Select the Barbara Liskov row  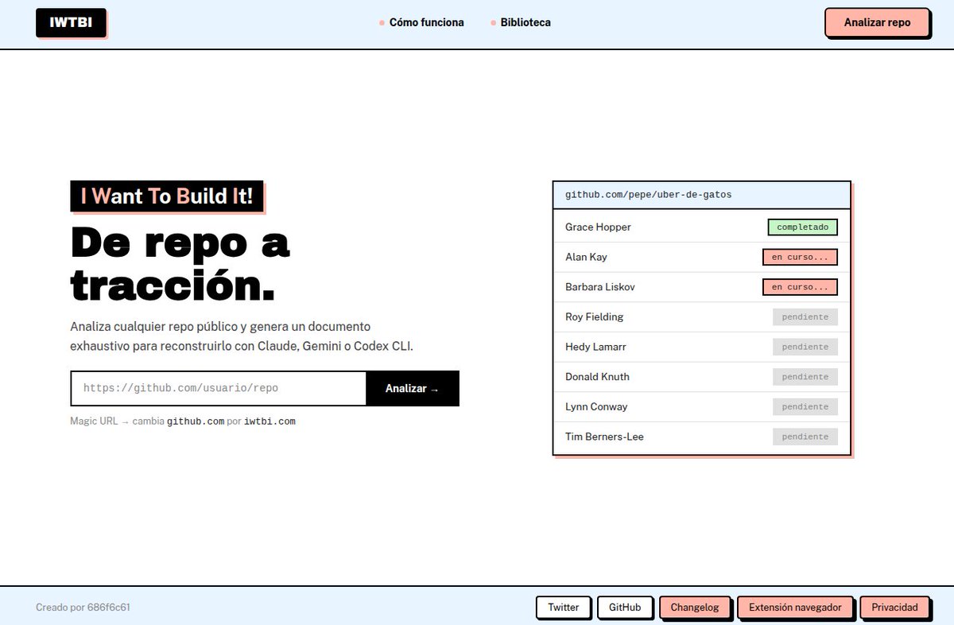click(702, 287)
